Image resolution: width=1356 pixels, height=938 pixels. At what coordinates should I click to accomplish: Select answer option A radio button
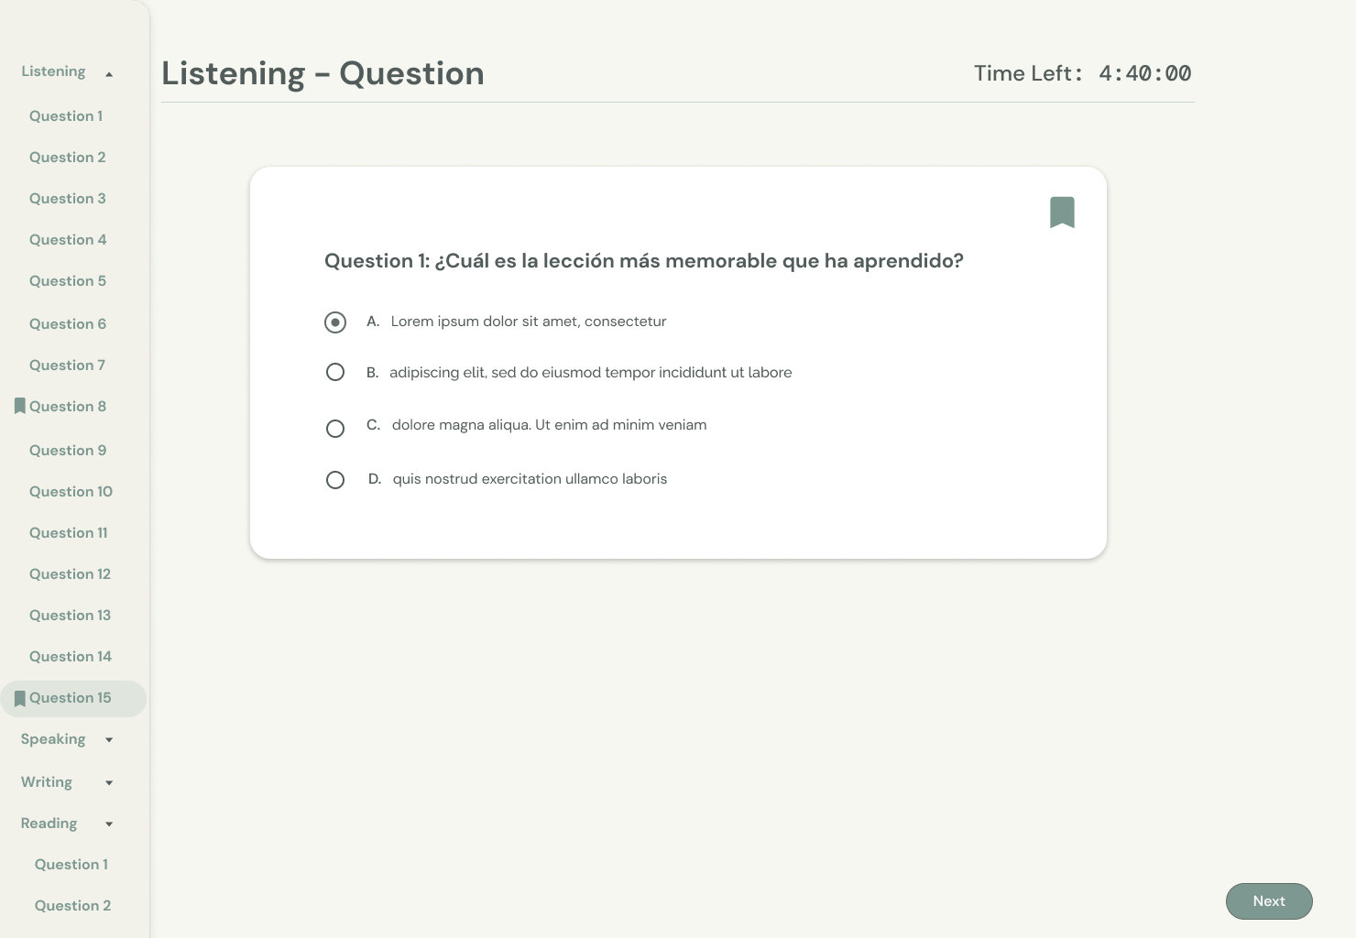(335, 322)
